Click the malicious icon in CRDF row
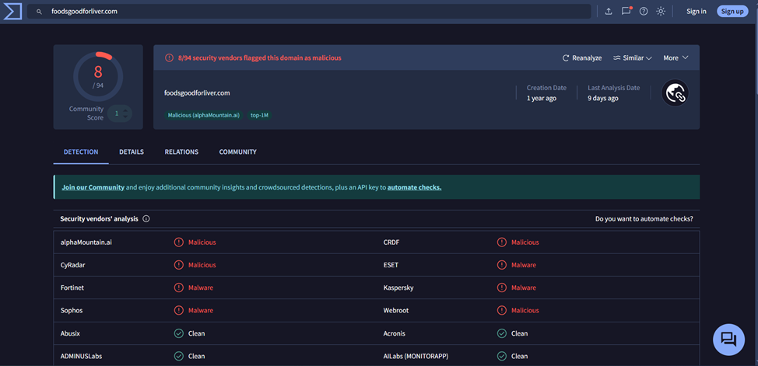The height and width of the screenshot is (366, 758). click(502, 242)
